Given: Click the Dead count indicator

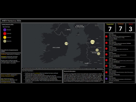Looking at the screenshot, I should (131, 28).
